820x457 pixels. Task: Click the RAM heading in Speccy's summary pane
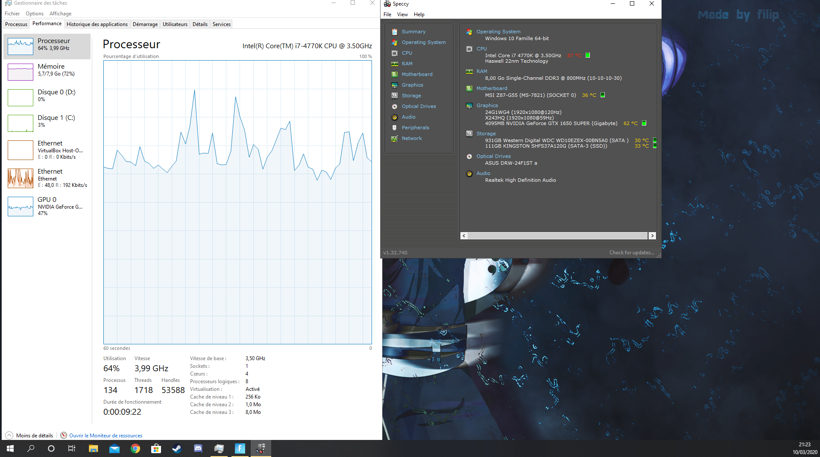coord(482,71)
